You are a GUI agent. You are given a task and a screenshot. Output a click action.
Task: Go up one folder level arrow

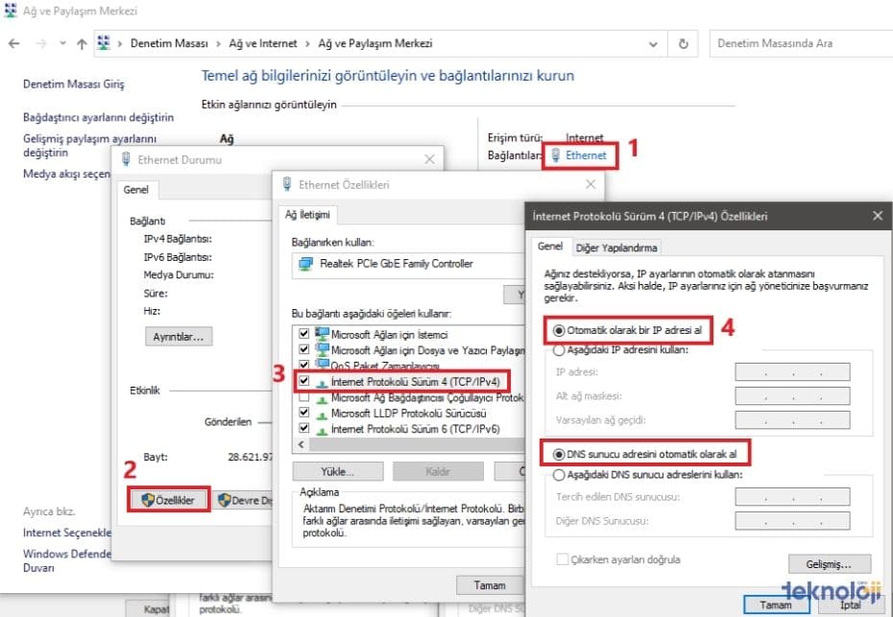click(82, 44)
